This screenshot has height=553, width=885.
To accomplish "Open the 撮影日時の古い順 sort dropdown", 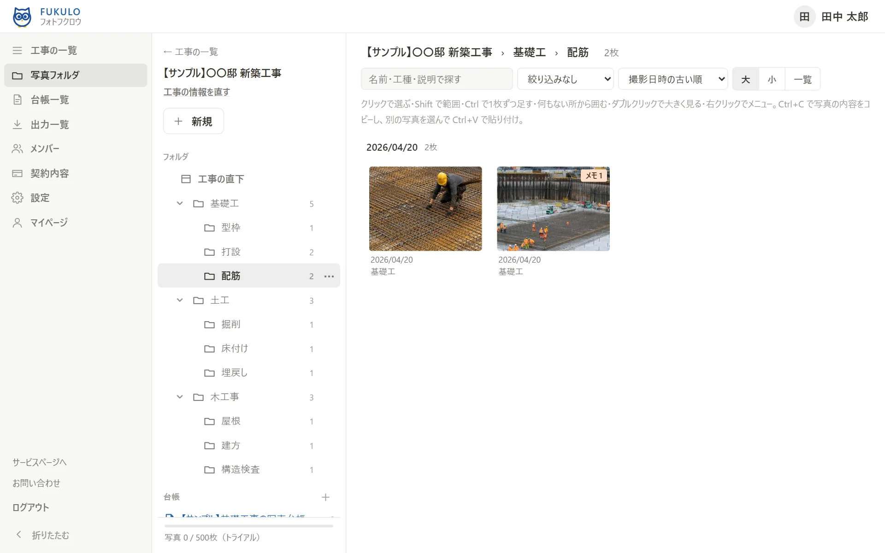I will [673, 79].
